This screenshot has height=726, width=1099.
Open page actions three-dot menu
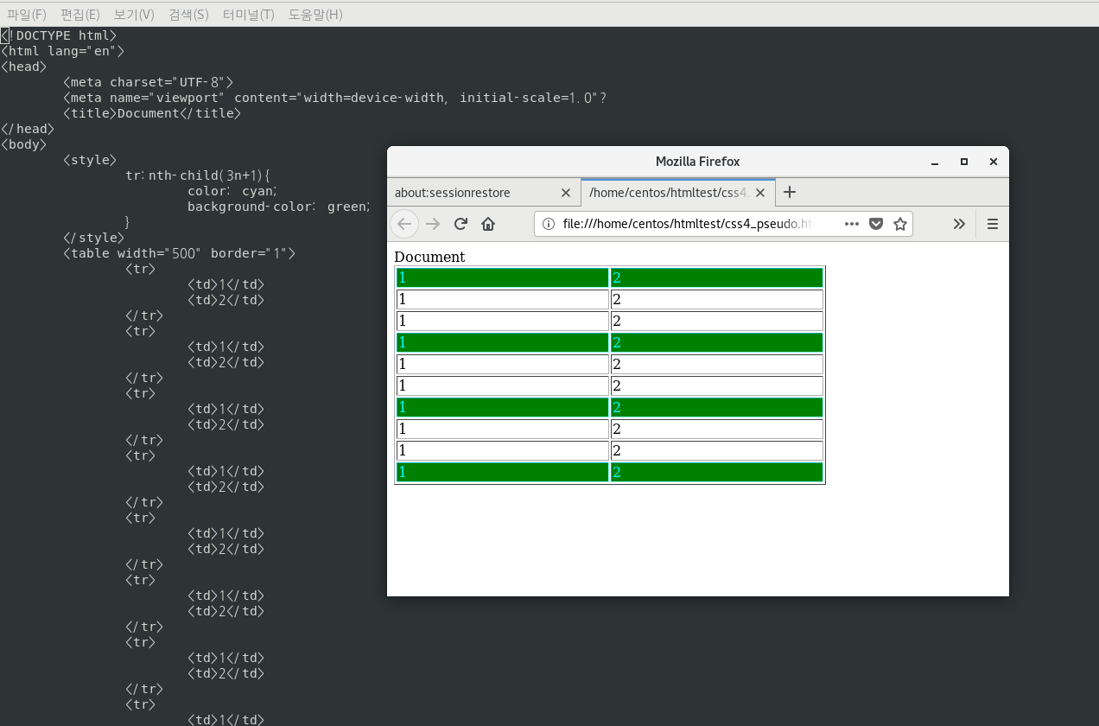[x=852, y=224]
